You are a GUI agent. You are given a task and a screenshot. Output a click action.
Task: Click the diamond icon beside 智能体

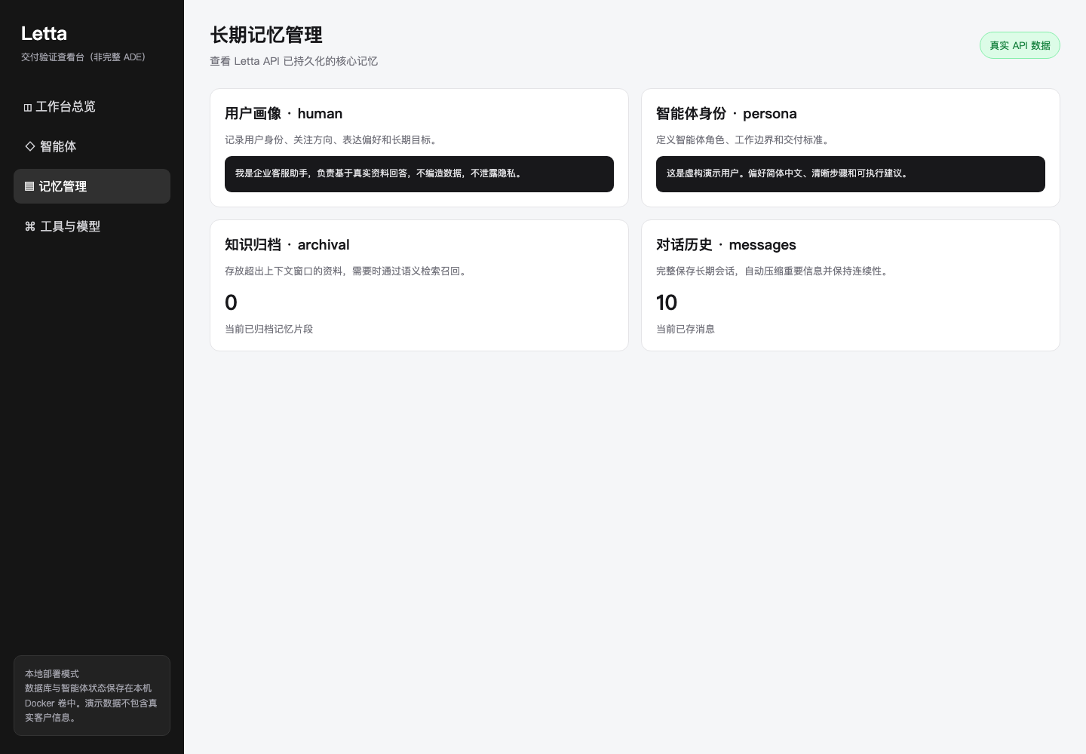[30, 146]
